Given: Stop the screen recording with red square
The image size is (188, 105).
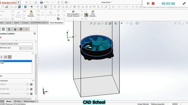Looking at the screenshot, I should [153, 3].
